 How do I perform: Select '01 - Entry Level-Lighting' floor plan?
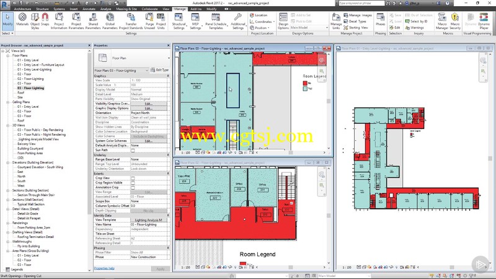(x=34, y=69)
